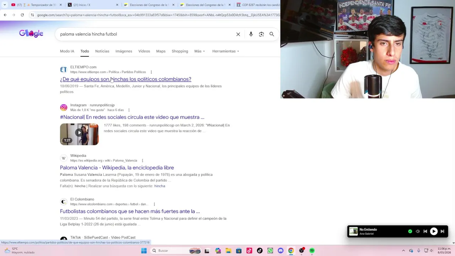Open the Más search filters dropdown
The height and width of the screenshot is (256, 455).
coord(200,51)
